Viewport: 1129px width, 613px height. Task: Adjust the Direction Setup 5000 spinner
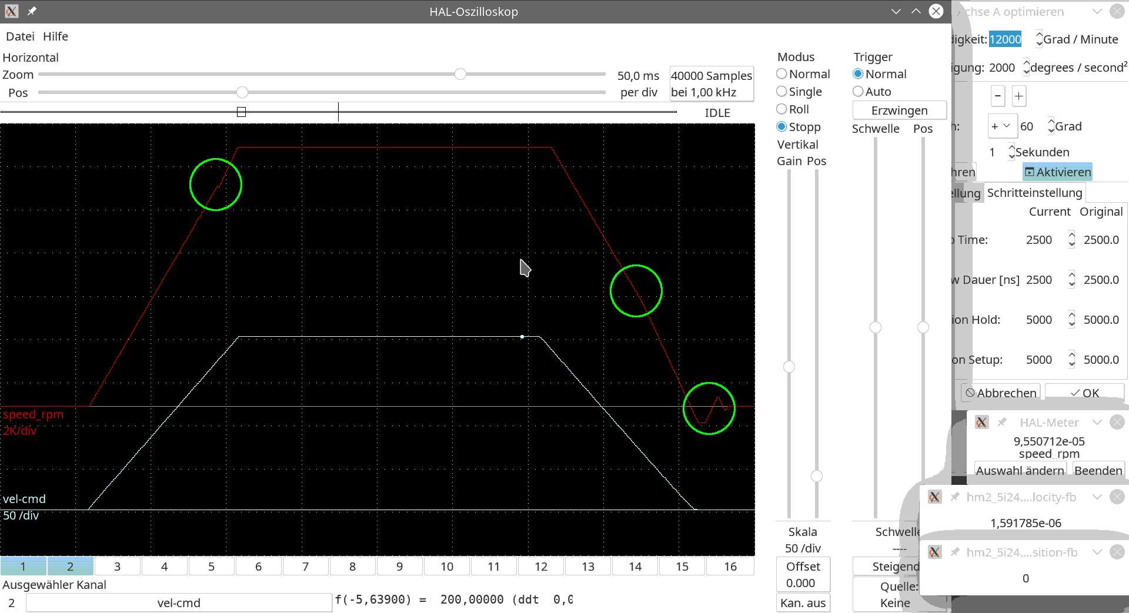tap(1071, 360)
